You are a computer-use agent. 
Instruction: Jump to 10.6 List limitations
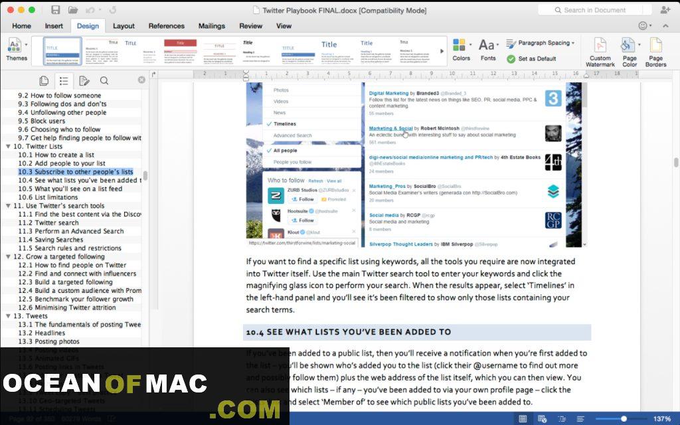48,197
